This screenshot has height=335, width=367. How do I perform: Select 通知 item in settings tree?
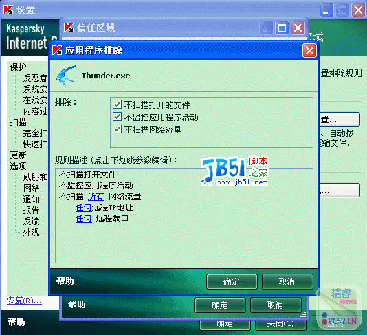pos(31,199)
